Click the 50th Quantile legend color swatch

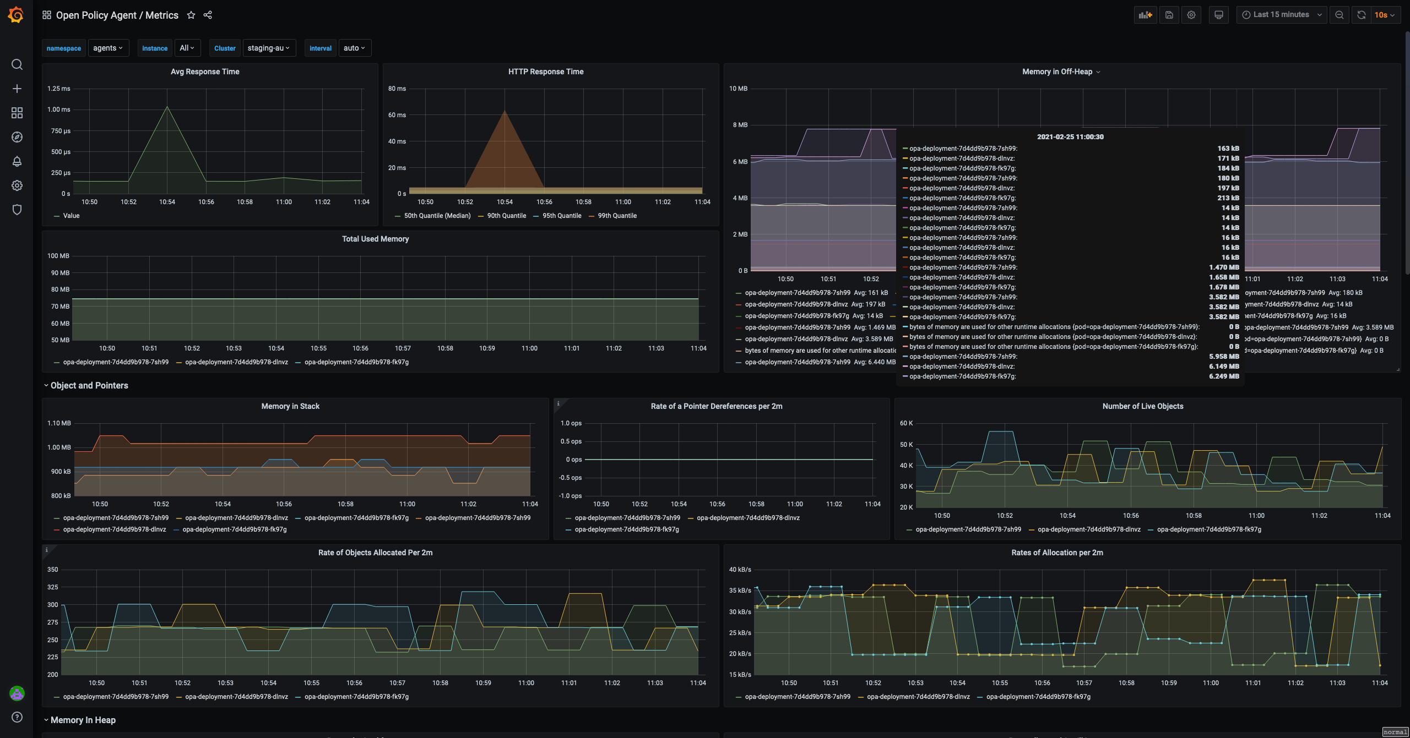pos(398,216)
